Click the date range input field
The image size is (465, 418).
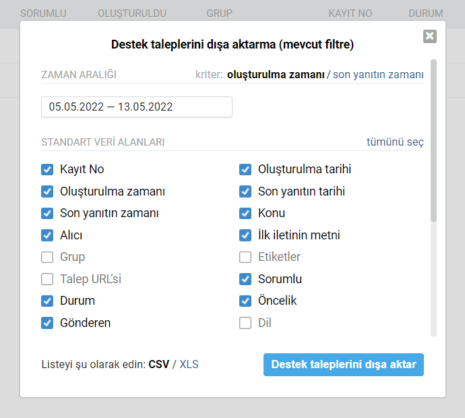click(x=137, y=107)
